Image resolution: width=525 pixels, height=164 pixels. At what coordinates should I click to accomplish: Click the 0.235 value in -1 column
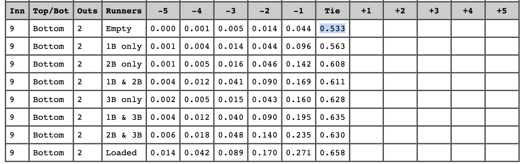[x=298, y=135]
